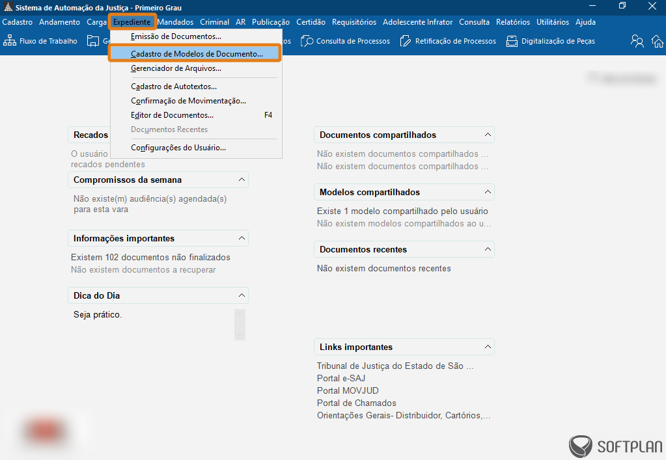Open Orientações Gerais- Distribuidor link
This screenshot has height=460, width=666.
point(404,416)
